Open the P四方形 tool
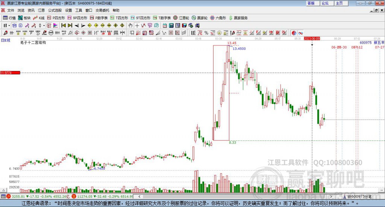The image size is (385, 207). click(x=56, y=18)
